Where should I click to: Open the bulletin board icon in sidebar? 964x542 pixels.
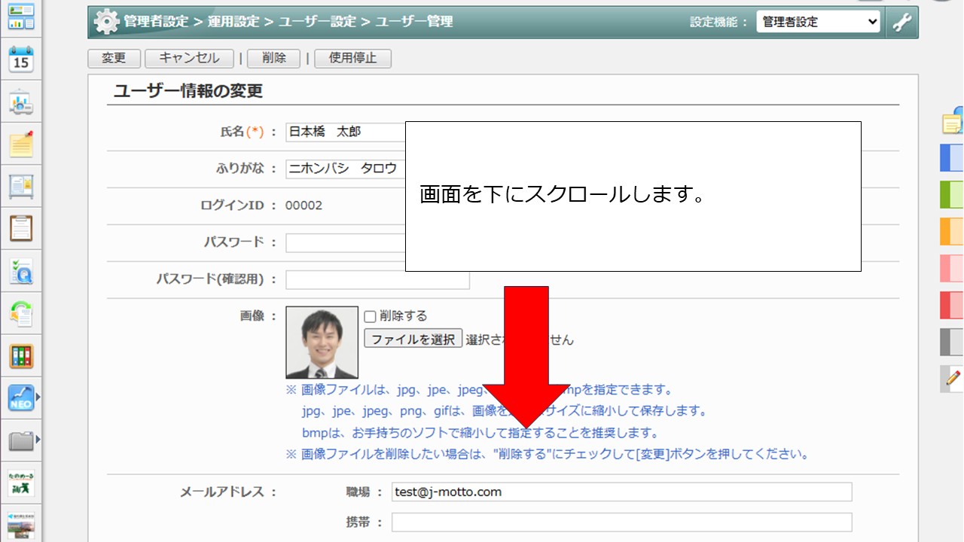[x=21, y=185]
